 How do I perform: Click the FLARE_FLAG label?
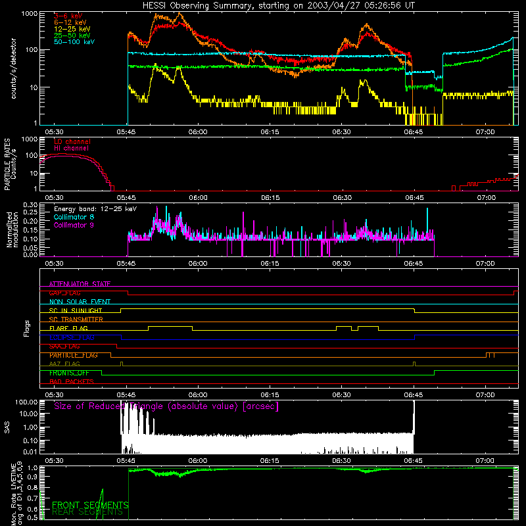click(68, 328)
